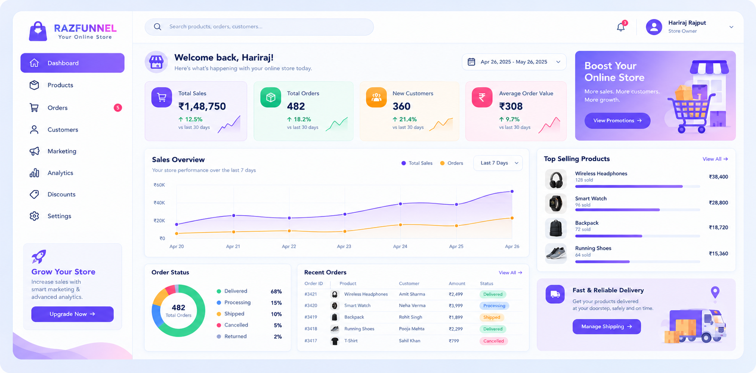756x373 pixels.
Task: Click the Running Shoes thumbnail in Top Selling
Action: click(556, 253)
